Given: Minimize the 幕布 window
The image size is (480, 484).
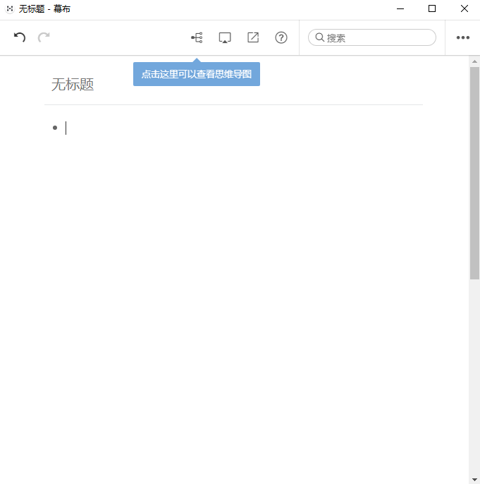Looking at the screenshot, I should point(400,9).
